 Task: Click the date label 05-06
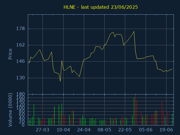[x=146, y=130]
